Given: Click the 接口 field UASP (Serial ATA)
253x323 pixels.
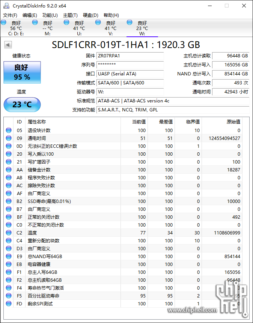Looking at the screenshot, I should 130,74.
